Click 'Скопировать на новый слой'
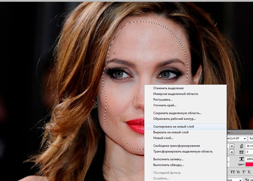This screenshot has height=181, width=253. coord(185,127)
